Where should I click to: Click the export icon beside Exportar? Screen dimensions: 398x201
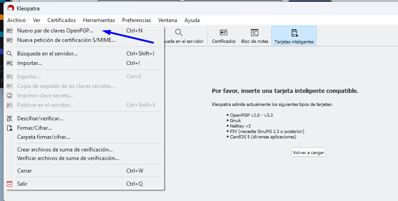[9, 77]
